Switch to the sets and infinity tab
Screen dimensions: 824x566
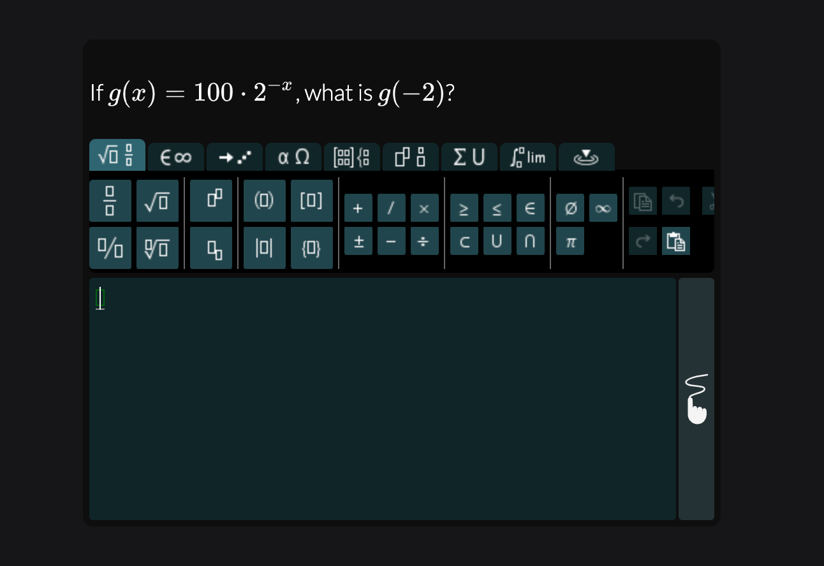click(175, 156)
